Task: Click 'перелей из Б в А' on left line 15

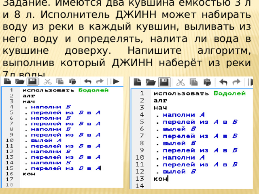Action: (66, 168)
